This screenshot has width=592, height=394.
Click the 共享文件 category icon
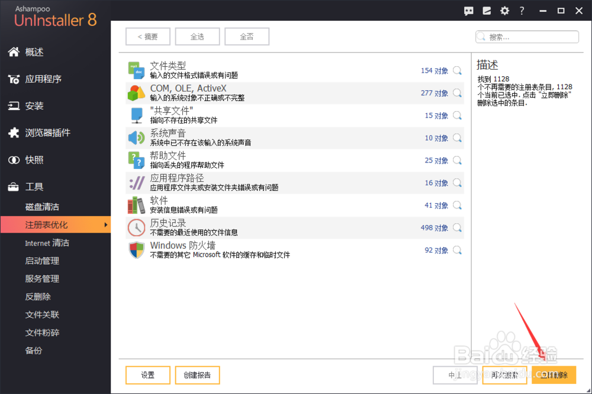point(136,116)
